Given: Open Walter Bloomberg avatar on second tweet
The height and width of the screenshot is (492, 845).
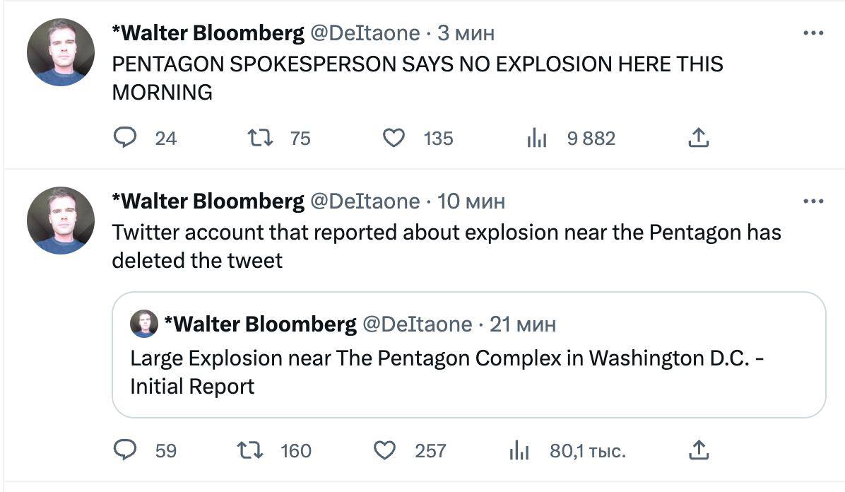Looking at the screenshot, I should pyautogui.click(x=61, y=221).
